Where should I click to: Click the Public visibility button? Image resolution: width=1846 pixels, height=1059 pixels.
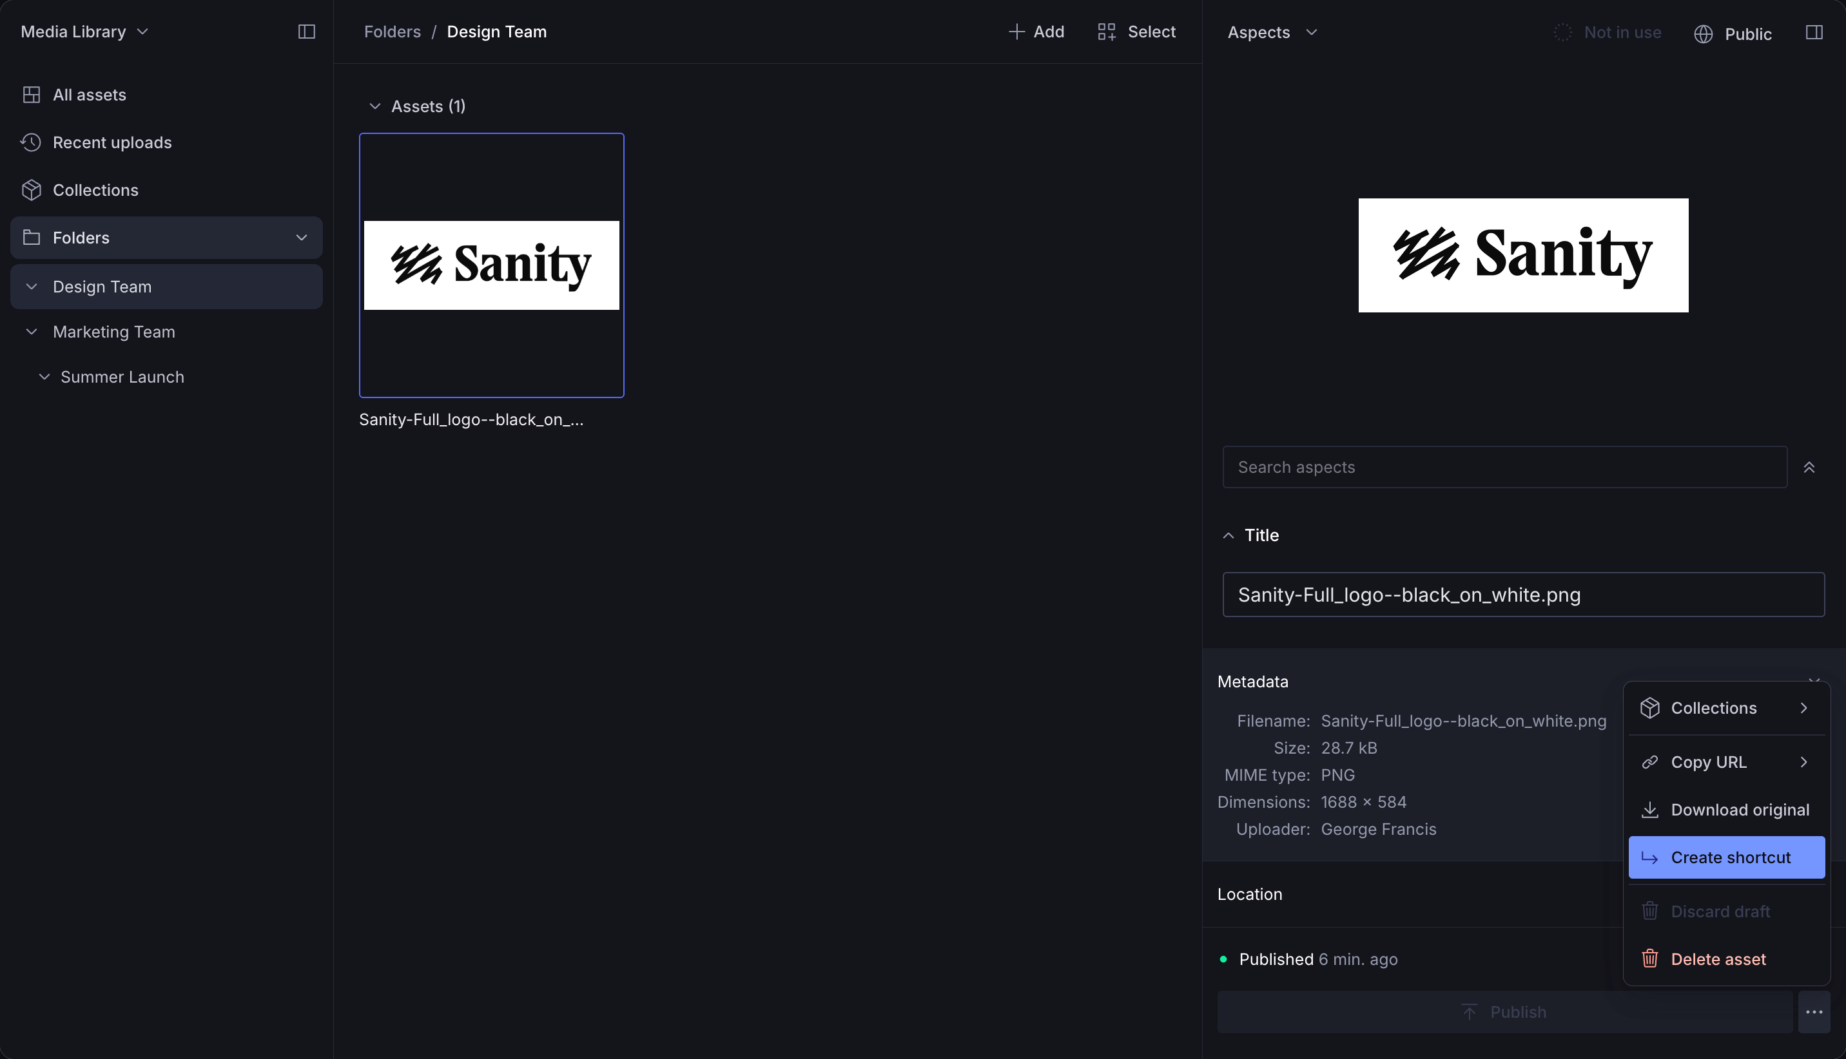click(x=1733, y=34)
